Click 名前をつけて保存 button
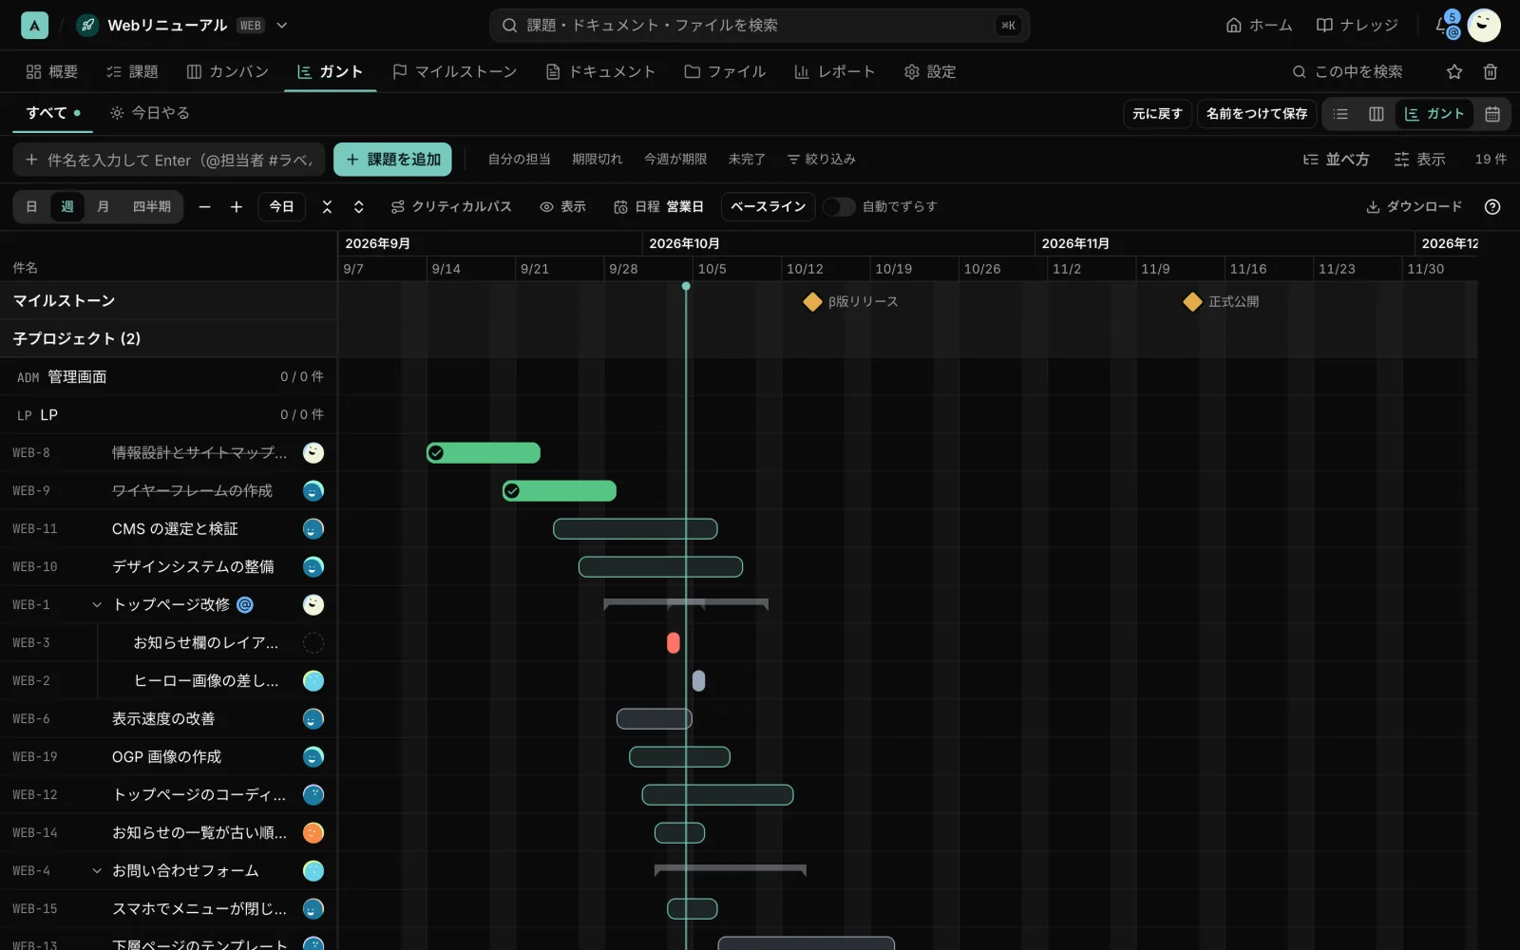1520x950 pixels. click(x=1257, y=114)
